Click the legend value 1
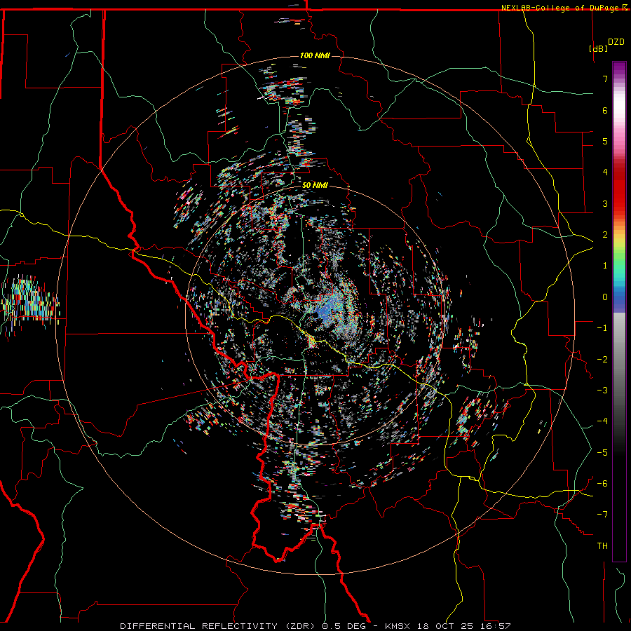The width and height of the screenshot is (631, 631). 605,266
